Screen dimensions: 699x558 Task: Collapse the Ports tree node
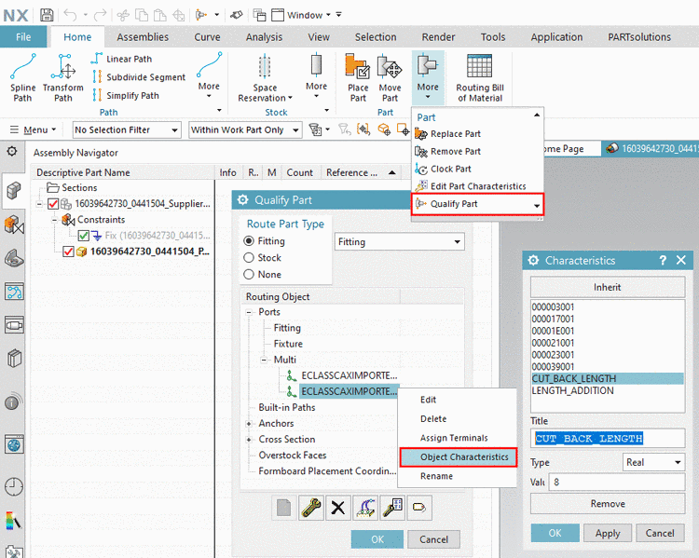249,312
